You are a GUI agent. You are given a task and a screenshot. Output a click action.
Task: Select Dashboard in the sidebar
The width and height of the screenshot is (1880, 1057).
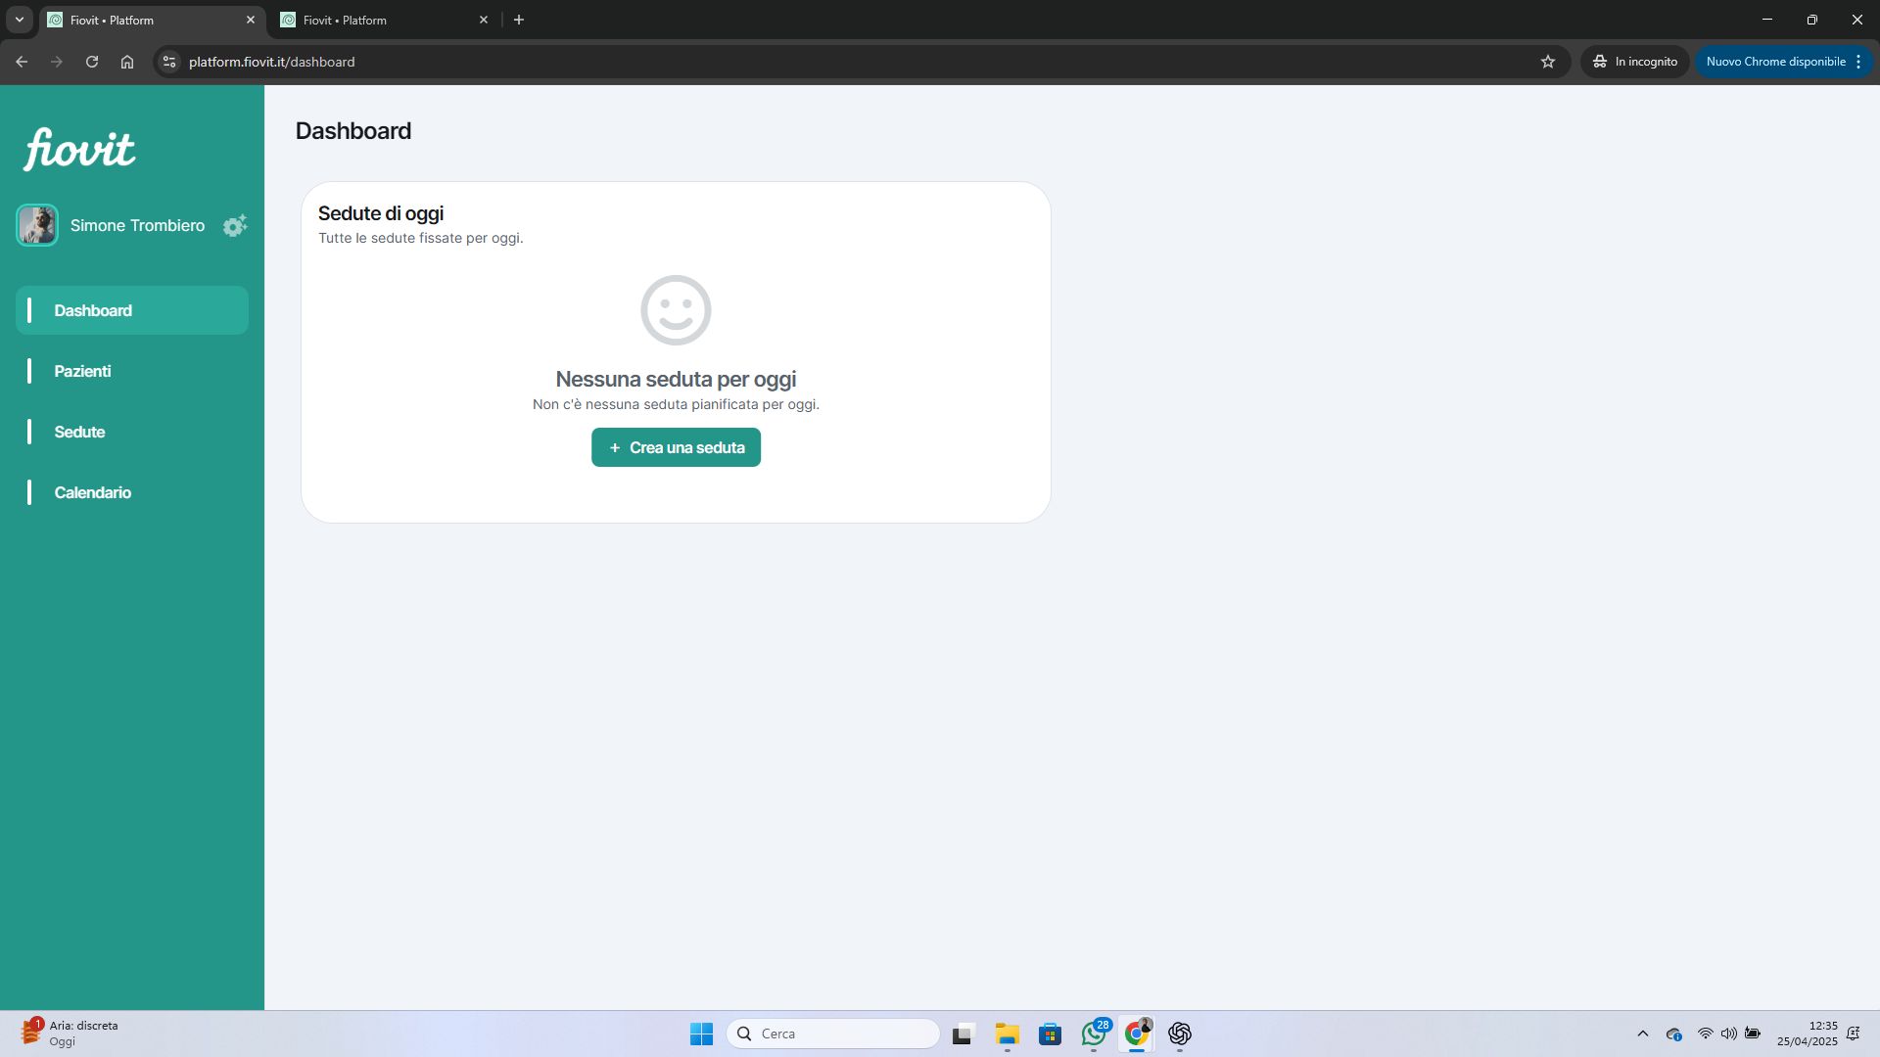tap(93, 310)
